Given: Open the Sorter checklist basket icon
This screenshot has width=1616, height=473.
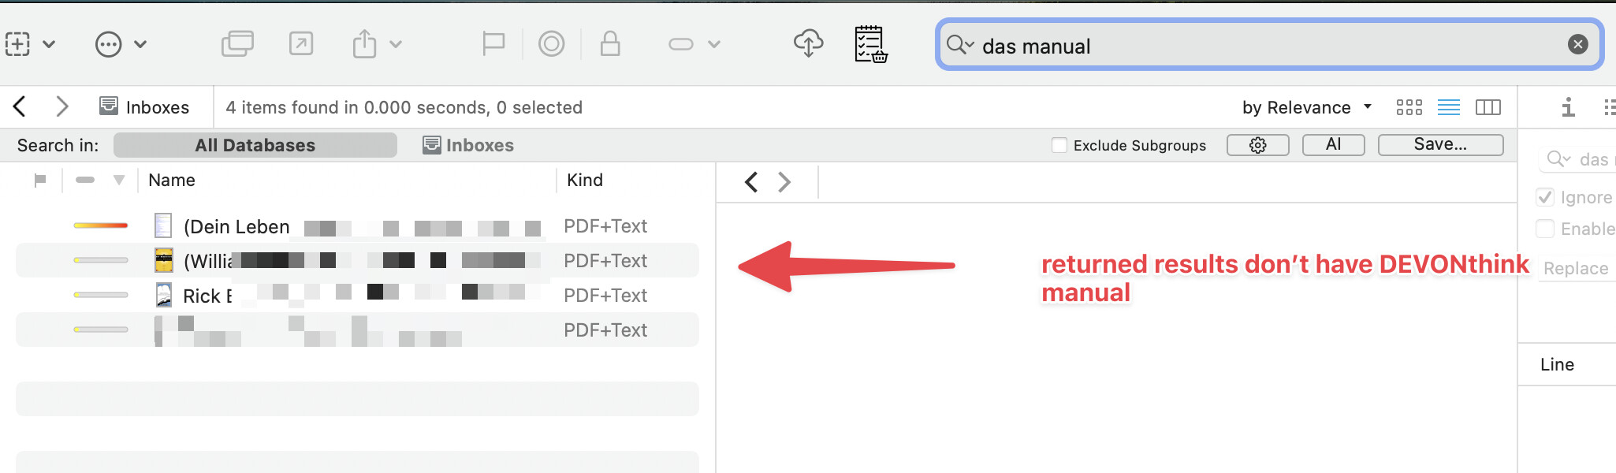Looking at the screenshot, I should pos(870,44).
